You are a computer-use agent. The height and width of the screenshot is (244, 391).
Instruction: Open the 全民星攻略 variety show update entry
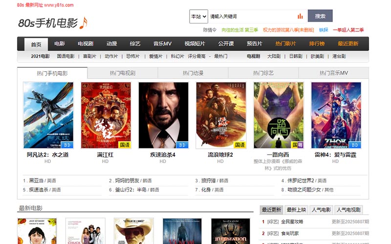coord(292,222)
